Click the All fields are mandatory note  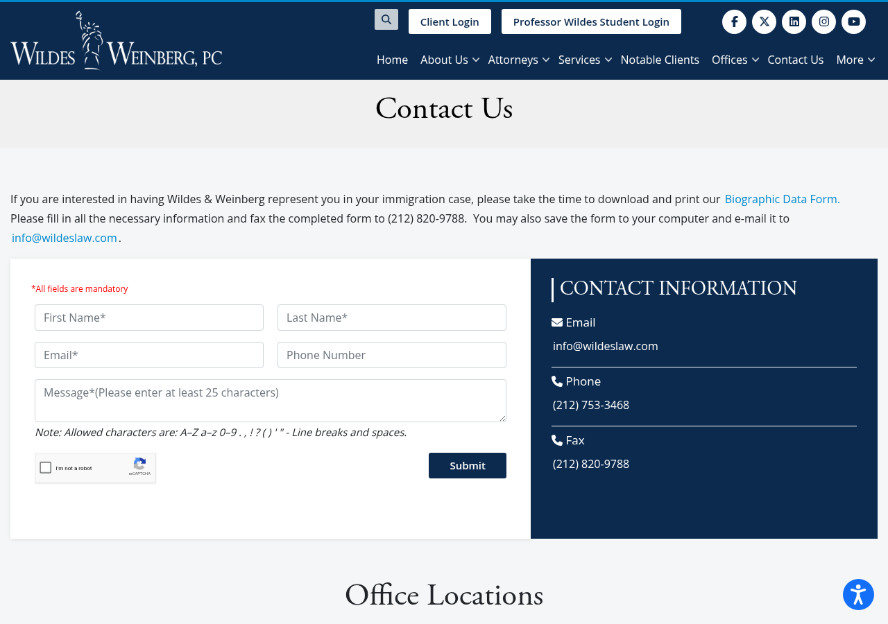(80, 288)
